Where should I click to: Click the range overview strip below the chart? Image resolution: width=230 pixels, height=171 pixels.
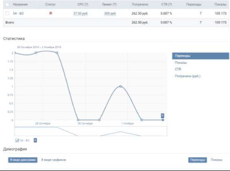click(91, 131)
